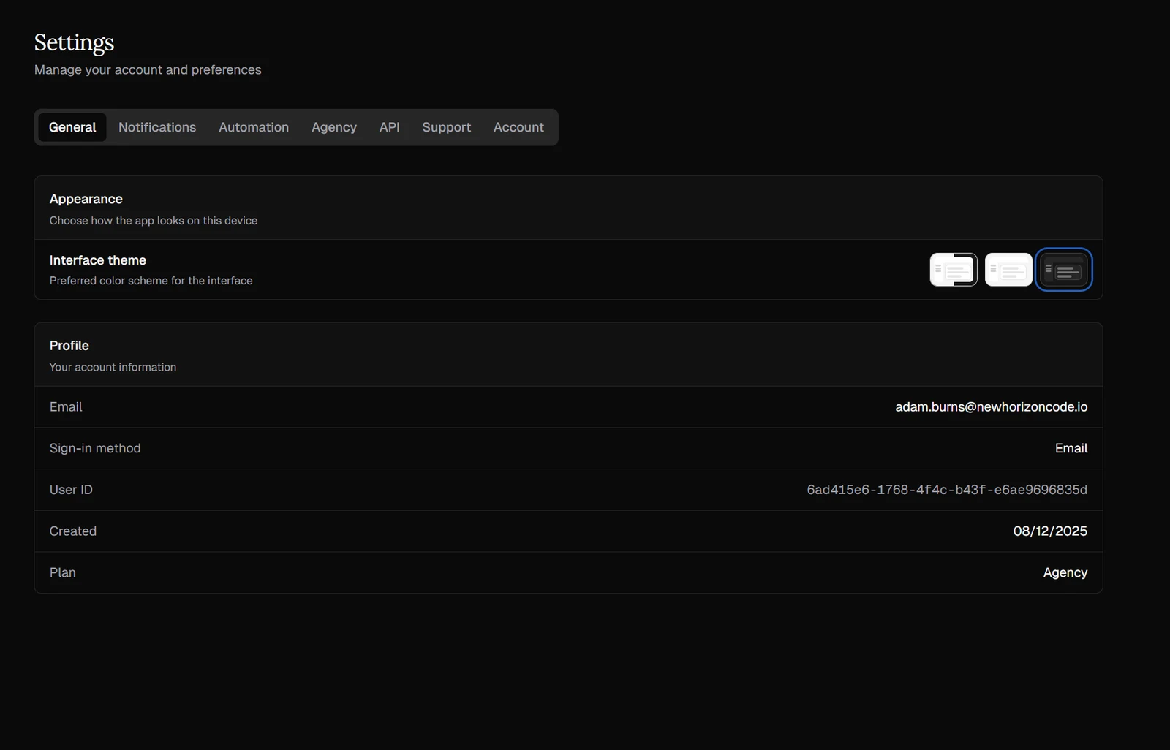Click 'Choose how the app looks' description
This screenshot has height=750, width=1170.
tap(153, 221)
